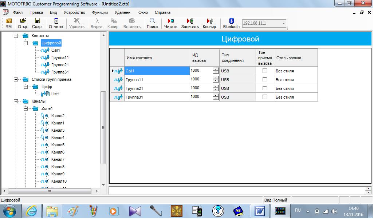This screenshot has height=219, width=374.
Task: Select Группа31 in the tree
Action: pos(60,72)
